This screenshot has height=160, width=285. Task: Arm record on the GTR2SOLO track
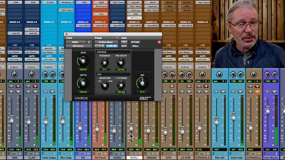[206, 86]
